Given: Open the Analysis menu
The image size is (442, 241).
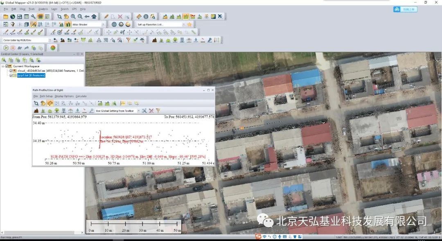Looking at the screenshot, I should 43,9.
